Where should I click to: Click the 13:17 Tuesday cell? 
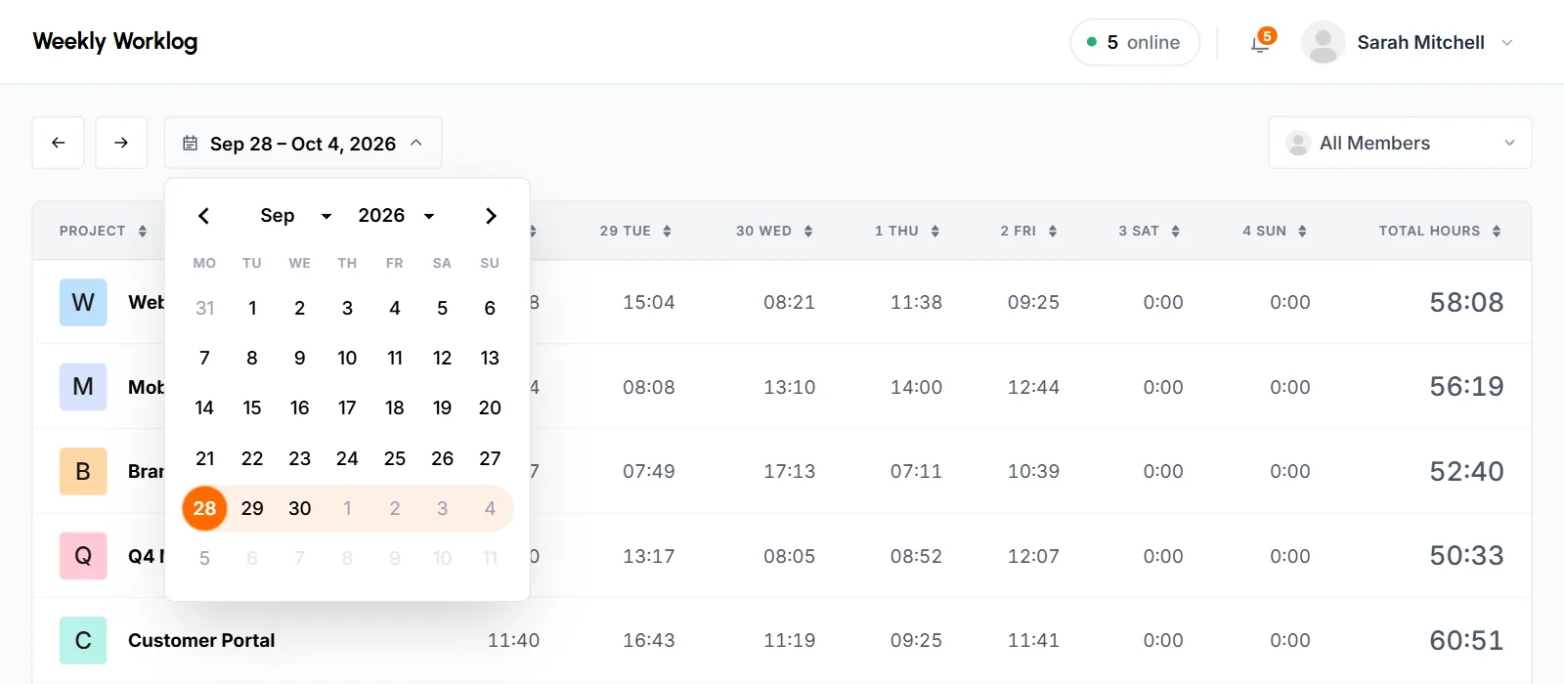(x=649, y=556)
